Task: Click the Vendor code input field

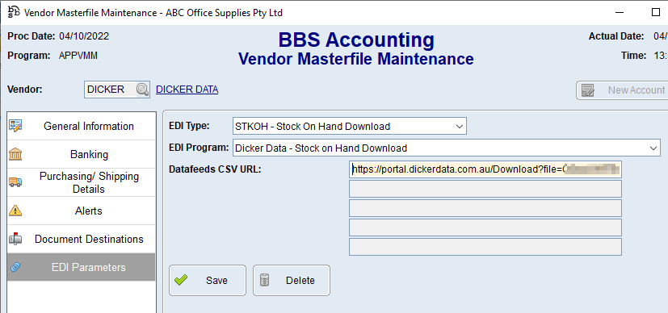Action: [x=110, y=90]
